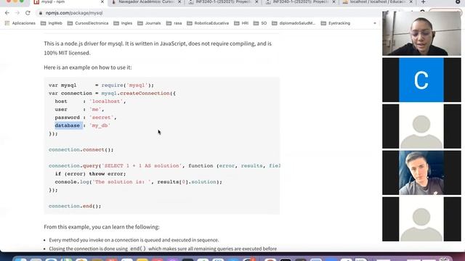Open the RoboticaEducativa bookmark folder
This screenshot has height=261, width=465.
coord(208,23)
